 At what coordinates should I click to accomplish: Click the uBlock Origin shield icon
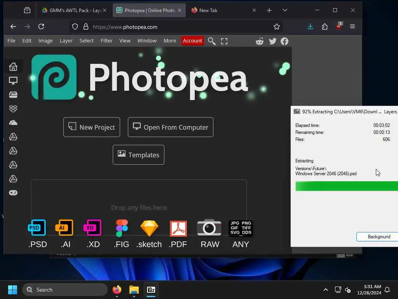(x=339, y=26)
